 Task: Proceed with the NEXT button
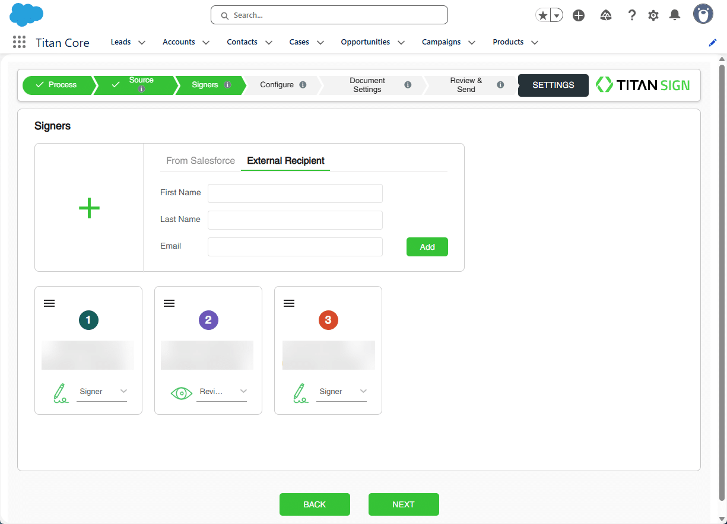pyautogui.click(x=404, y=504)
